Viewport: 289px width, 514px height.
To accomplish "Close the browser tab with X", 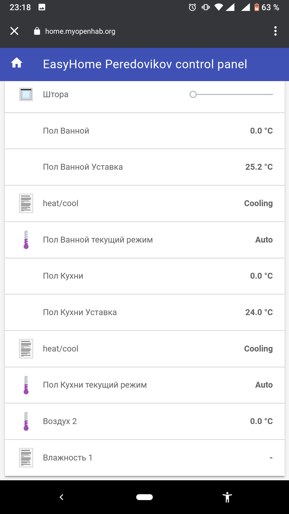I will [x=14, y=31].
